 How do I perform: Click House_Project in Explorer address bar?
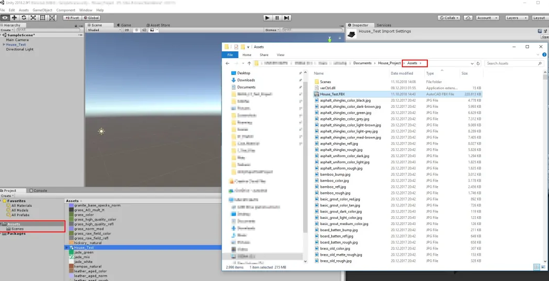[x=389, y=63]
